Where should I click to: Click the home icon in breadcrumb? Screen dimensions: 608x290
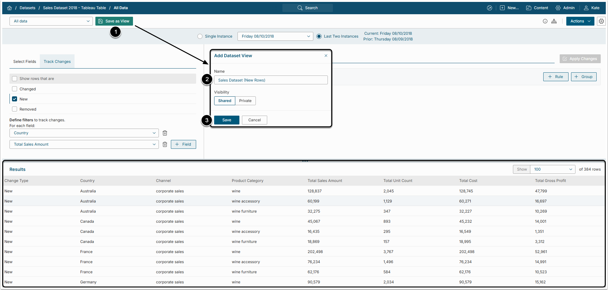pyautogui.click(x=9, y=8)
